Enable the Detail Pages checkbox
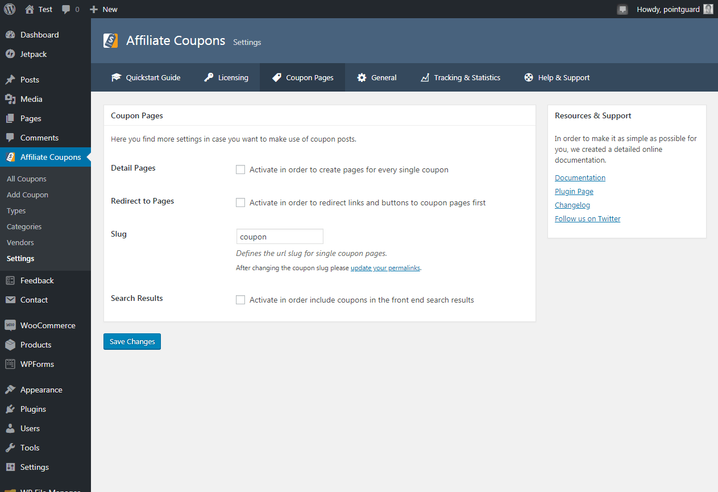 [x=240, y=169]
